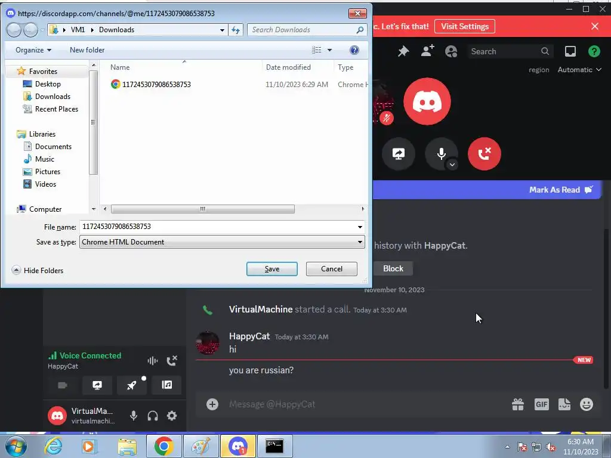Screen dimensions: 611x458
Task: Open GIF picker
Action: pos(541,404)
